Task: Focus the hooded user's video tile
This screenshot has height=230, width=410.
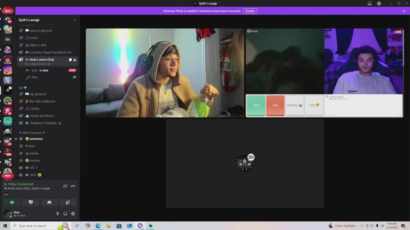Action: click(x=165, y=73)
